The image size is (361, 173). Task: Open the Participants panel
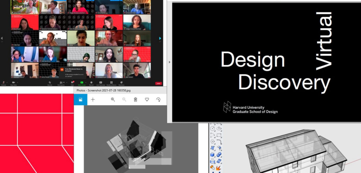61,83
